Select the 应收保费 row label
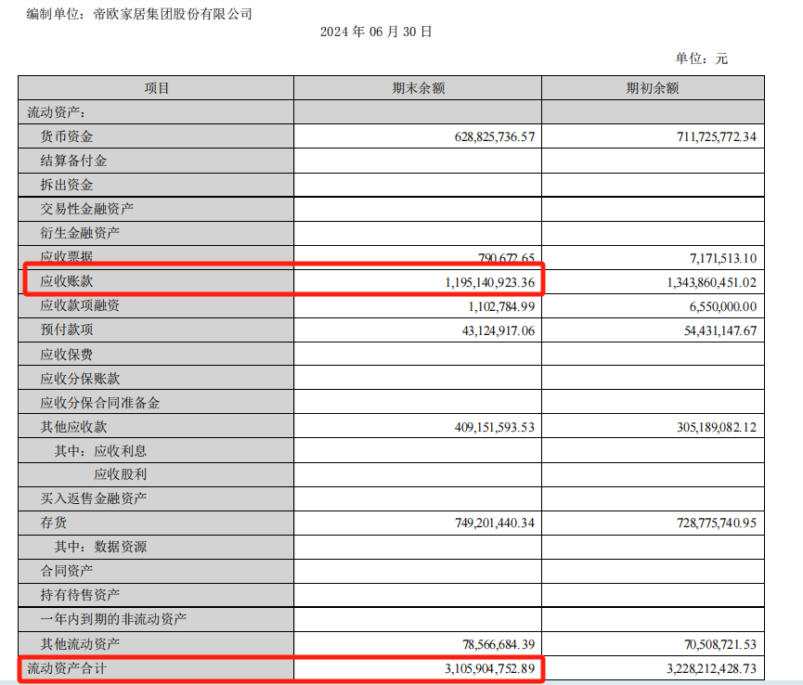The image size is (803, 685). tap(67, 355)
